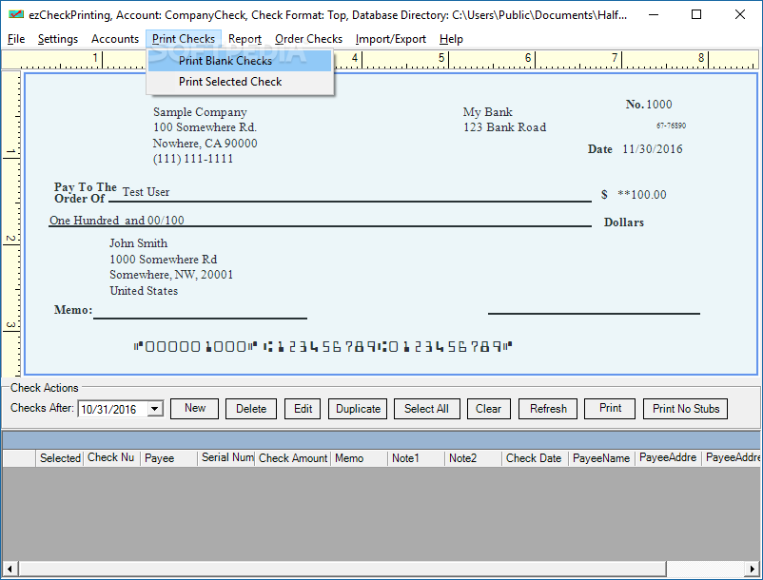Image resolution: width=763 pixels, height=580 pixels.
Task: Open the Settings menu
Action: [57, 39]
